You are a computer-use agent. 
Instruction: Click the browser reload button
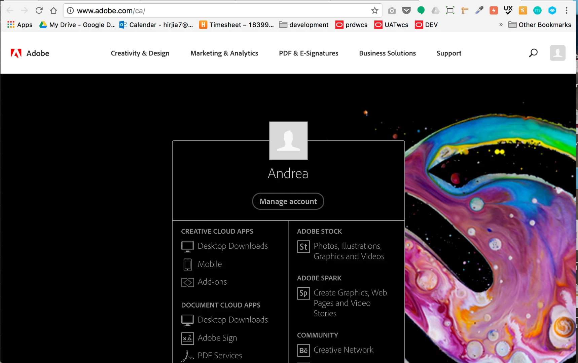[x=39, y=10]
